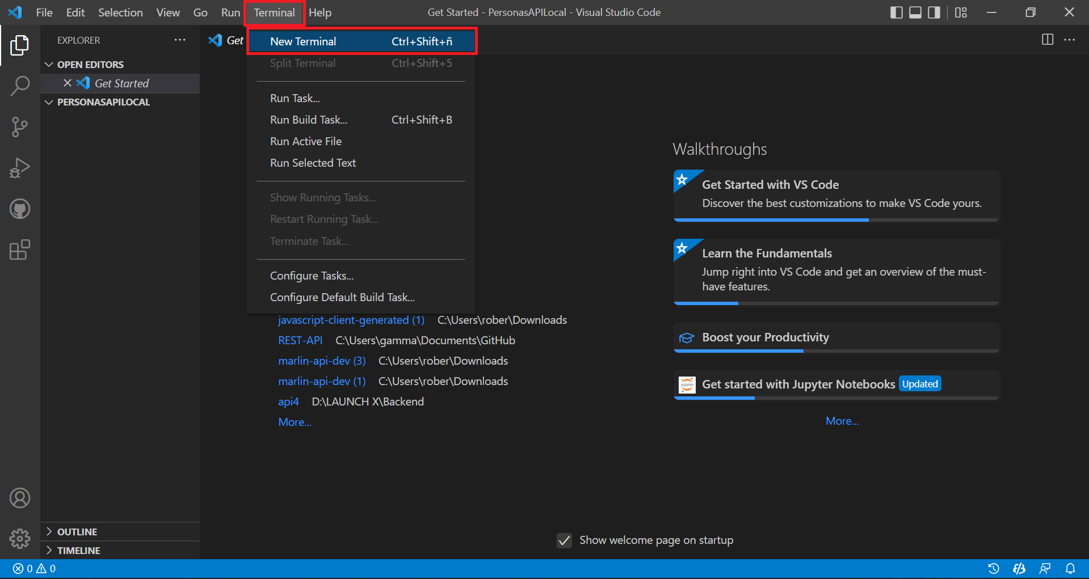Open the Go menu
1089x579 pixels.
point(200,12)
